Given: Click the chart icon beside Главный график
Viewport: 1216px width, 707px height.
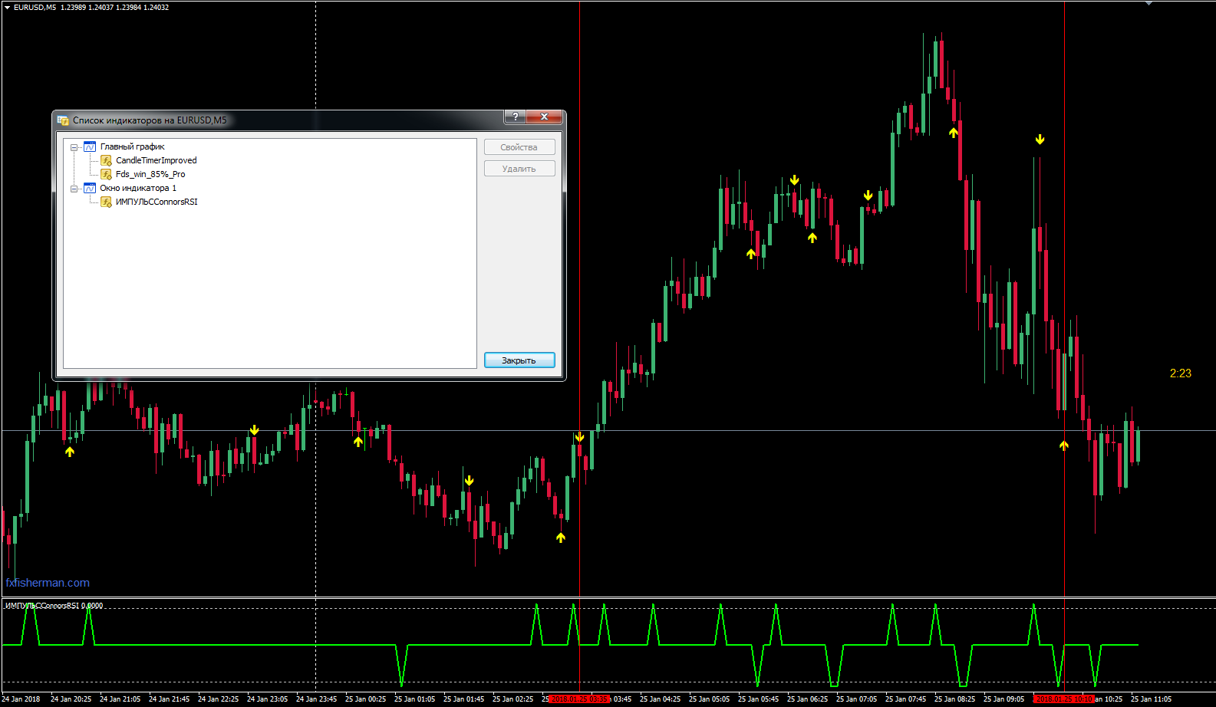Looking at the screenshot, I should 90,146.
